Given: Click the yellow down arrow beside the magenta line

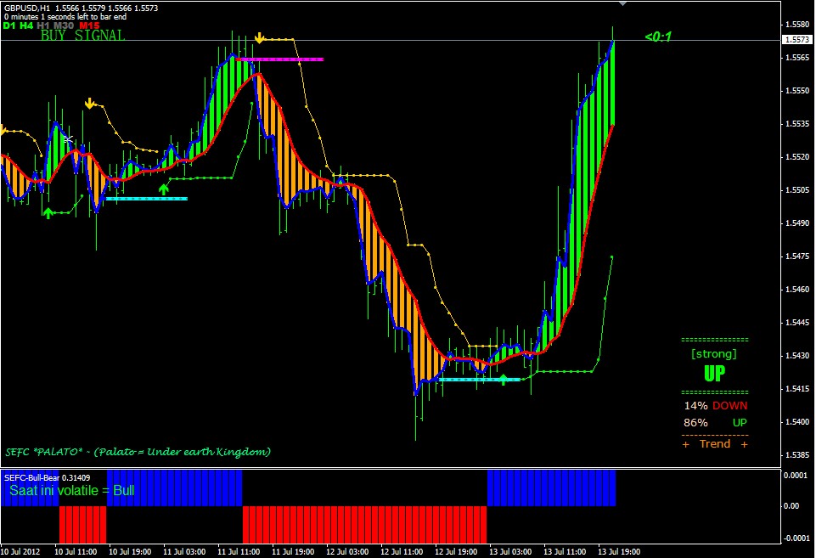Looking at the screenshot, I should tap(259, 38).
